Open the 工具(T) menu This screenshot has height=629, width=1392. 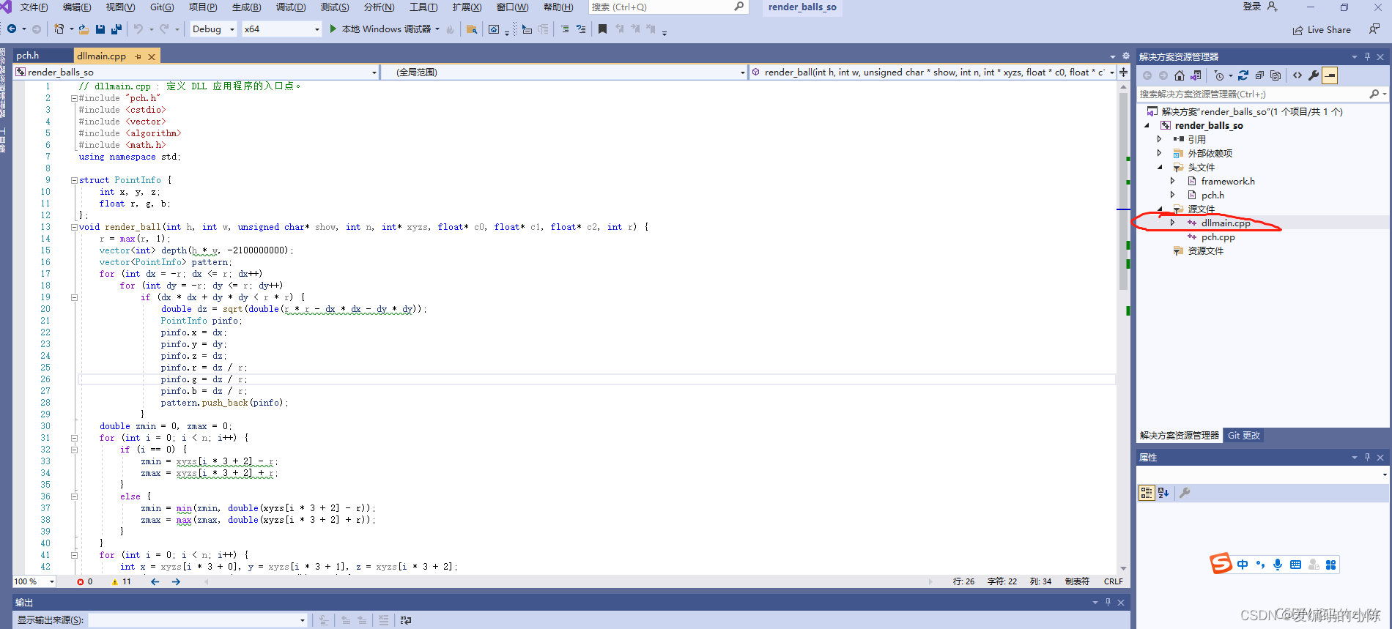pyautogui.click(x=423, y=7)
